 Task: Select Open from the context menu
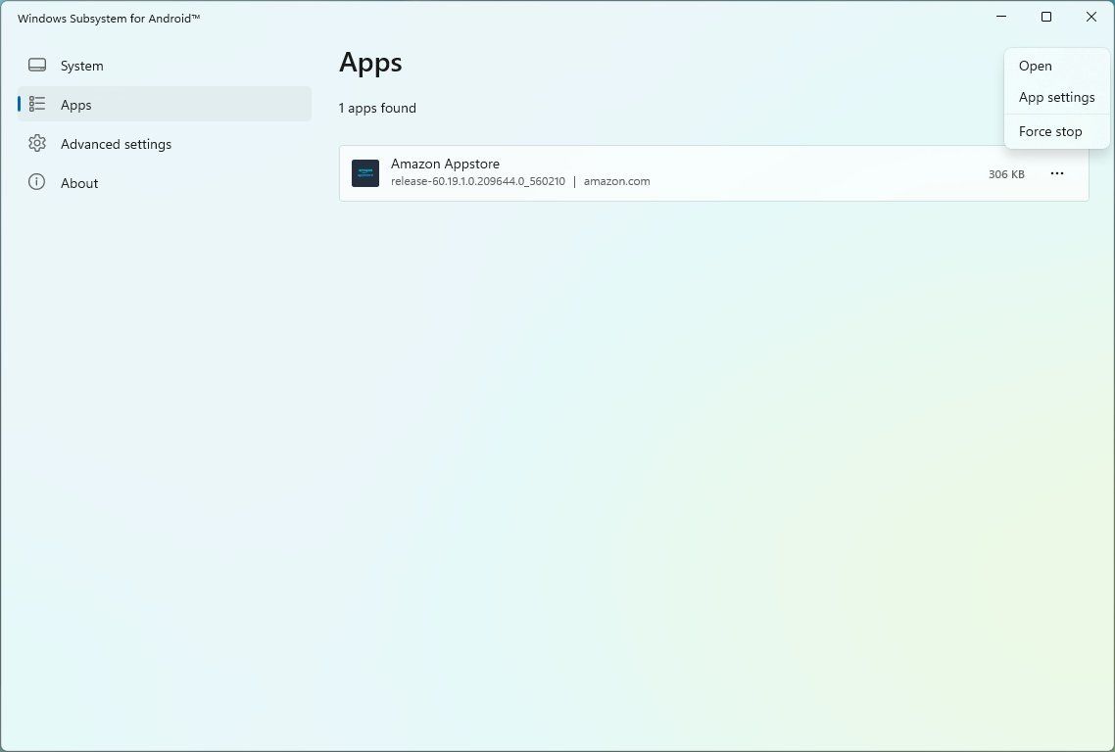coord(1035,66)
